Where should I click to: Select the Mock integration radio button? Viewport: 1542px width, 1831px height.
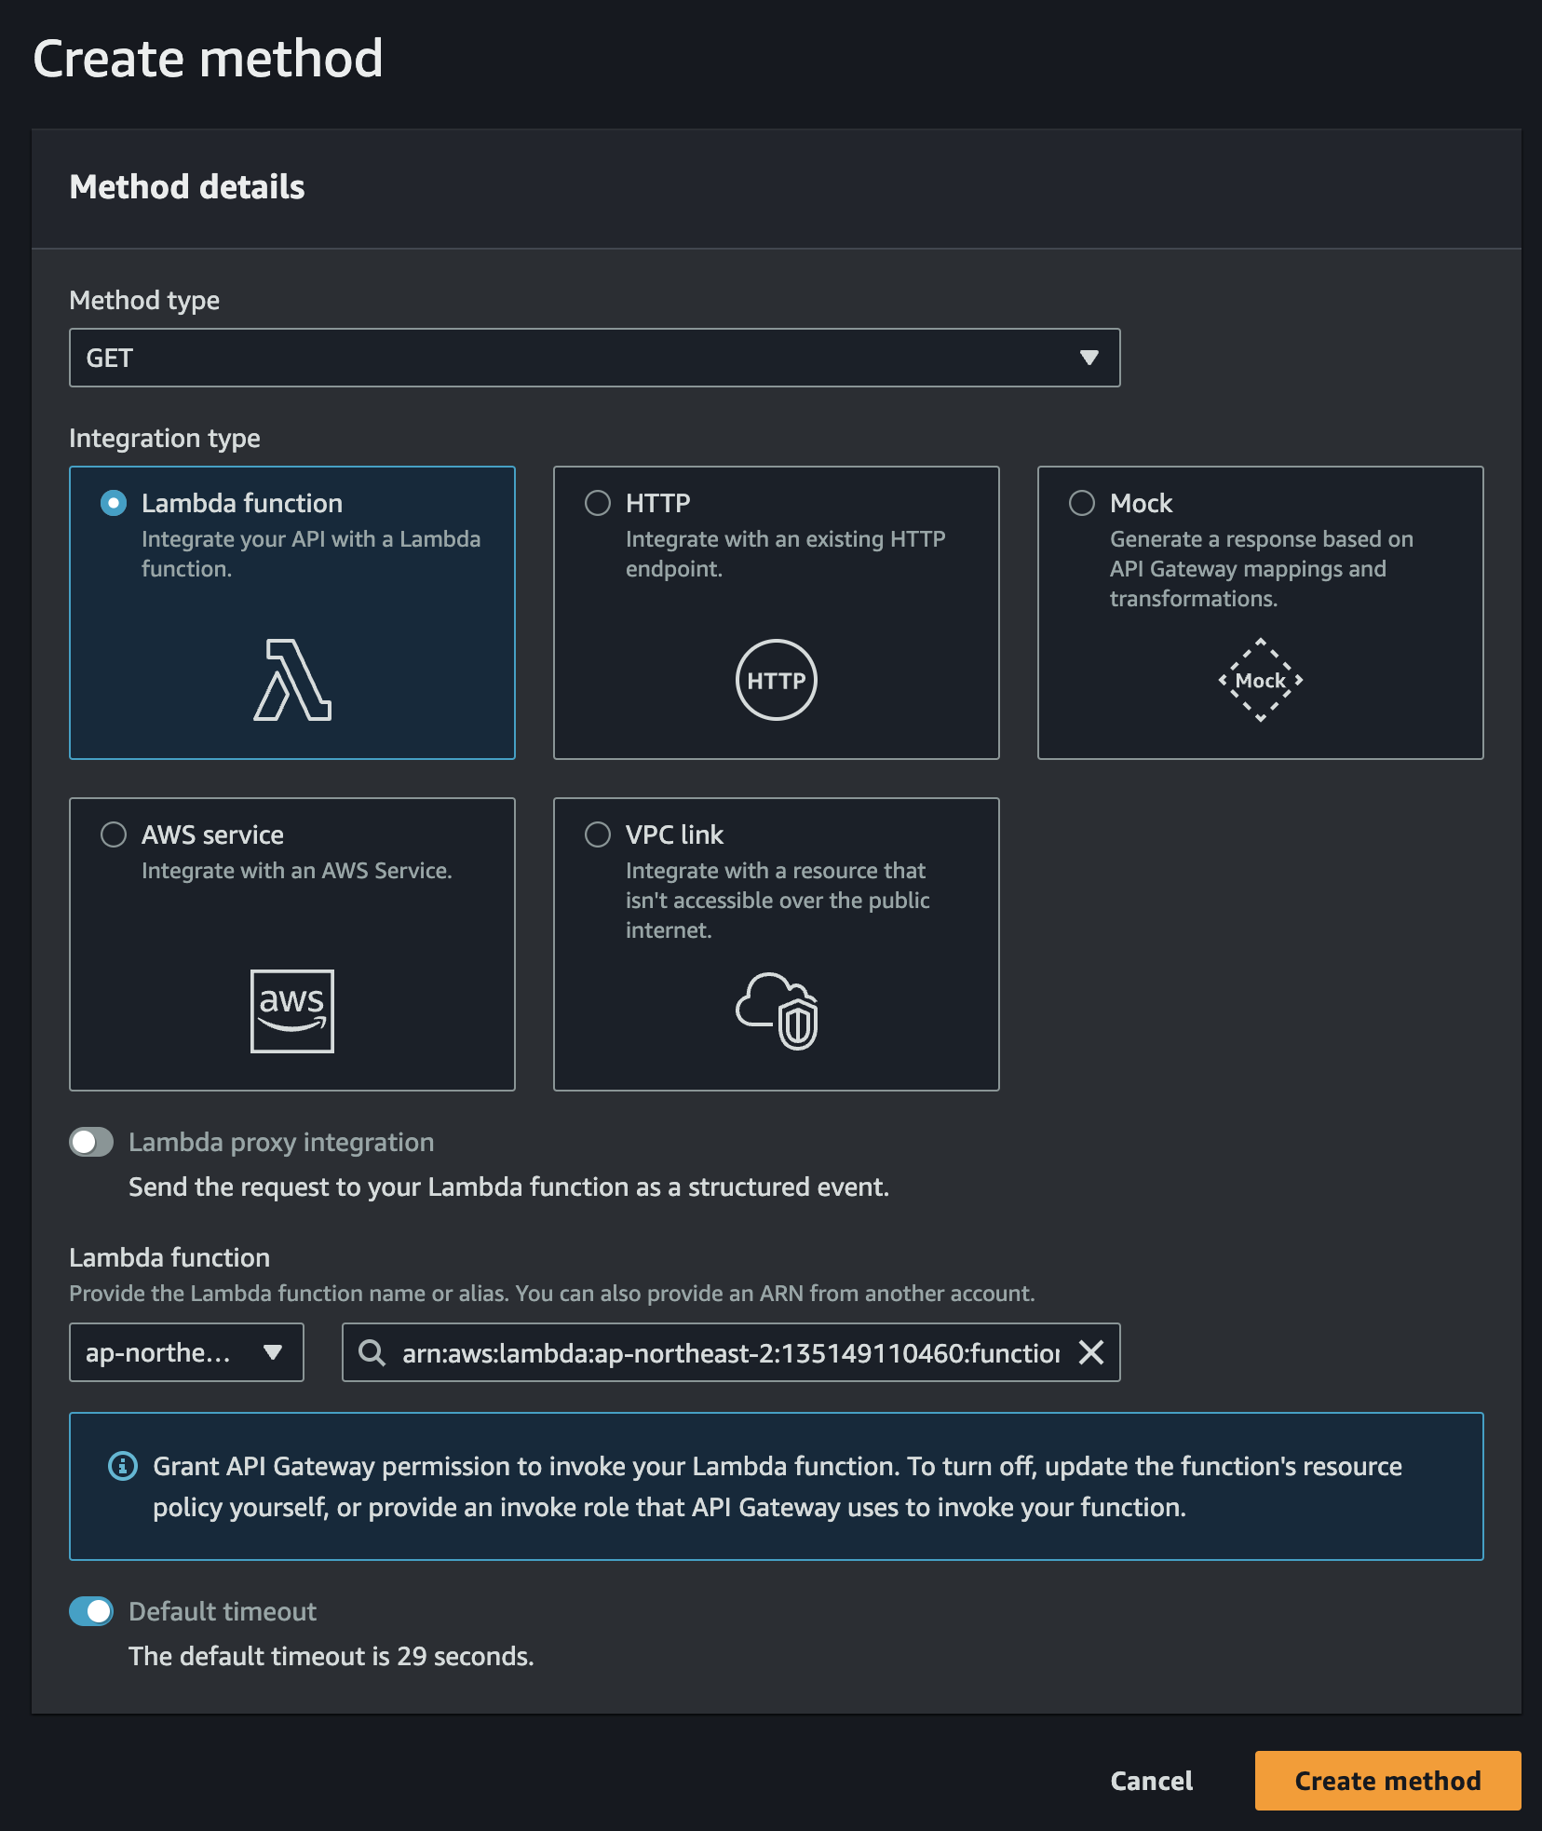[x=1082, y=503]
